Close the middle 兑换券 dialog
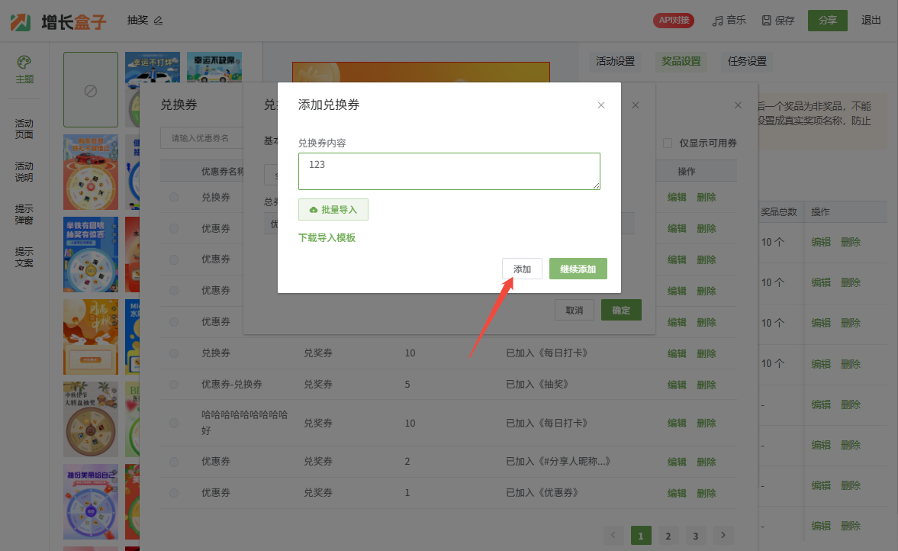The height and width of the screenshot is (551, 898). click(x=635, y=105)
